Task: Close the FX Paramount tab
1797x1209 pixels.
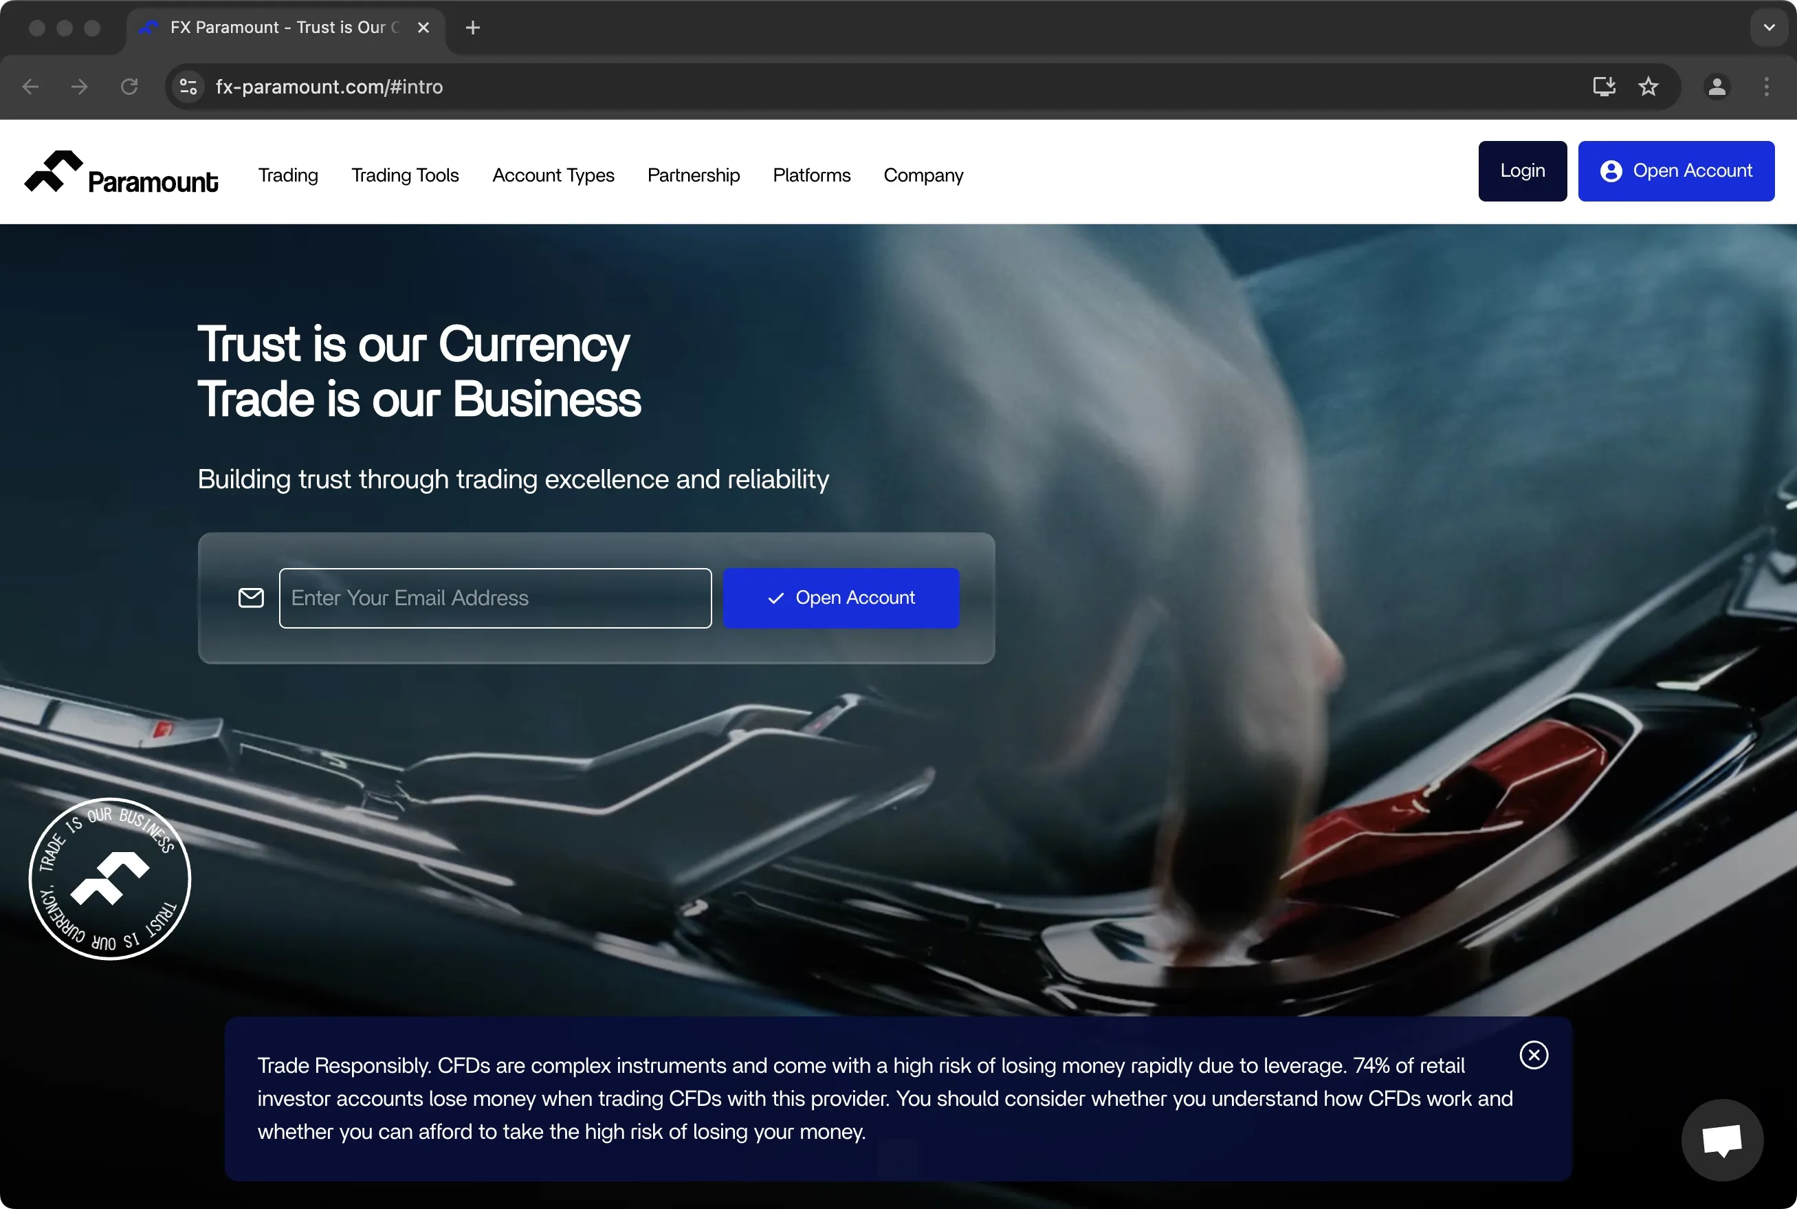Action: tap(423, 28)
